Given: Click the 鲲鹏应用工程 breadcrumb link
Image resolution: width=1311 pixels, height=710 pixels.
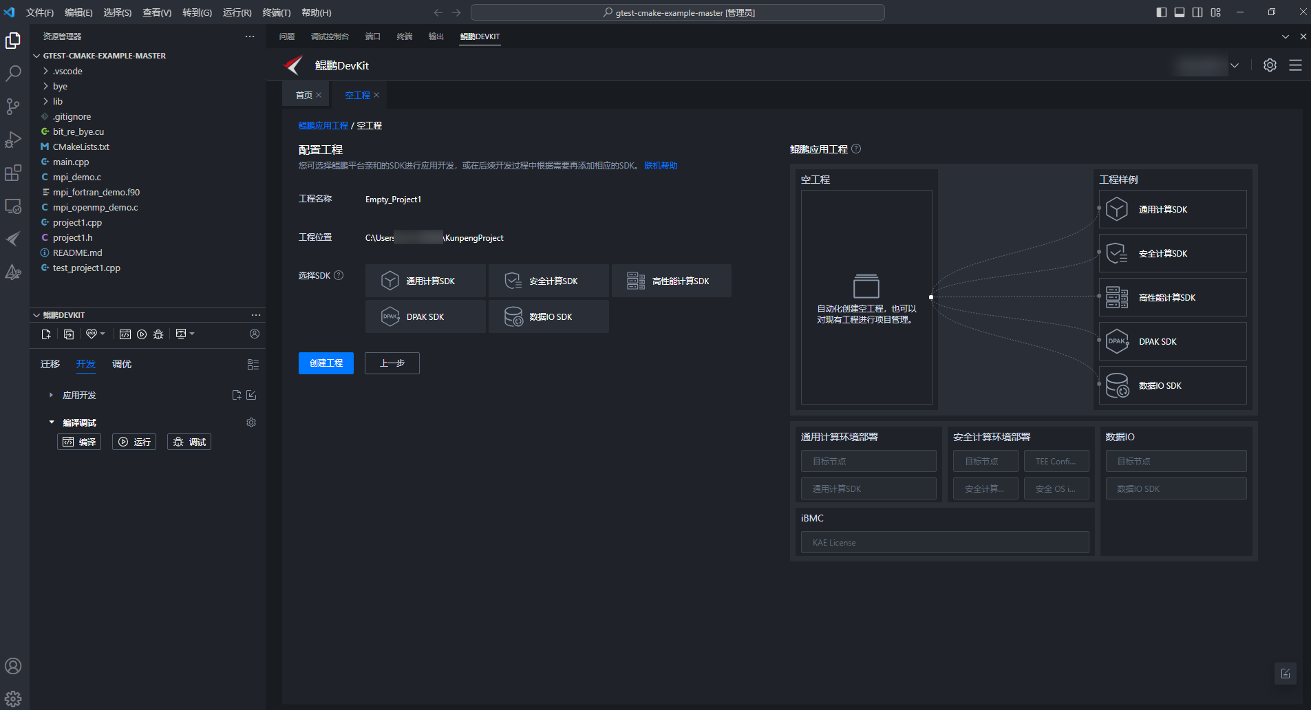Looking at the screenshot, I should [323, 126].
